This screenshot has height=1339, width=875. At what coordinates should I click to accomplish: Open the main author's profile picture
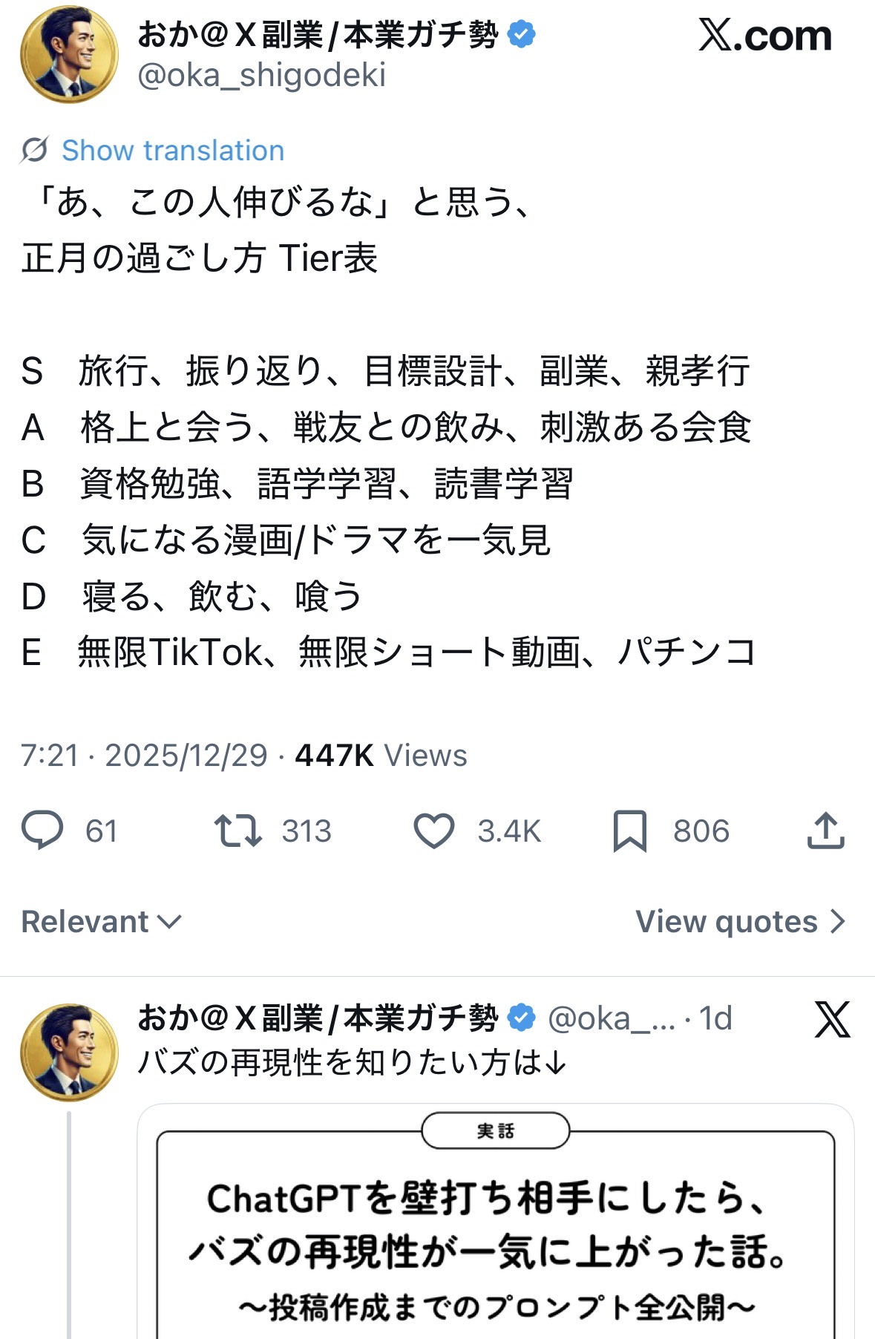click(x=69, y=54)
